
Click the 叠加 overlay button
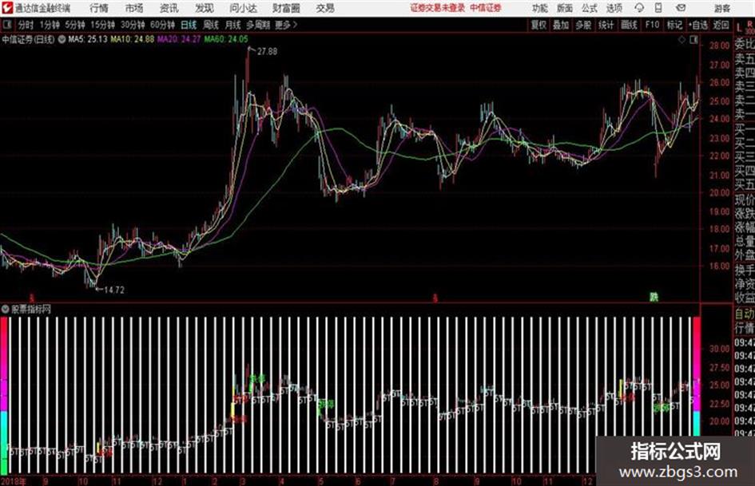coord(561,25)
